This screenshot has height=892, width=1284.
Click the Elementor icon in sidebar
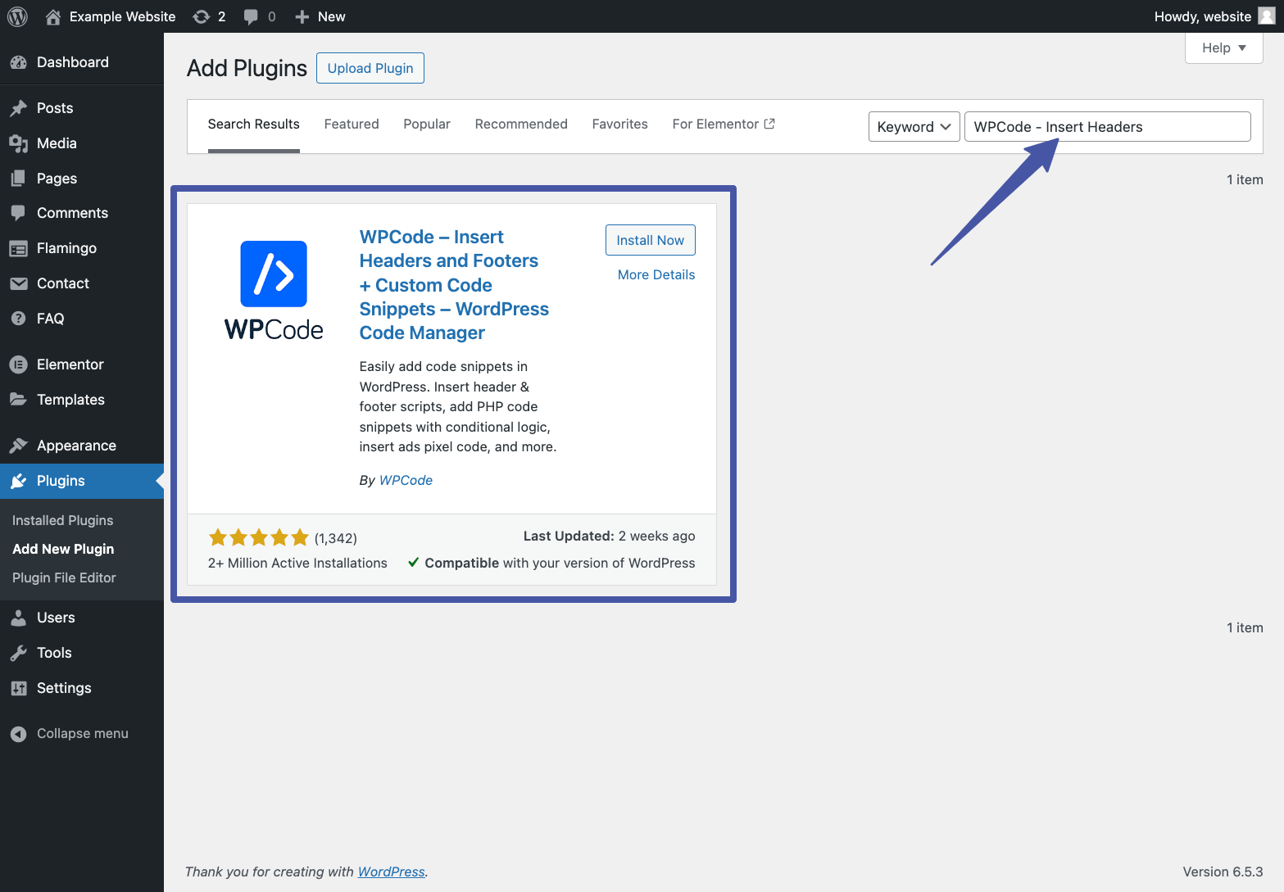19,364
